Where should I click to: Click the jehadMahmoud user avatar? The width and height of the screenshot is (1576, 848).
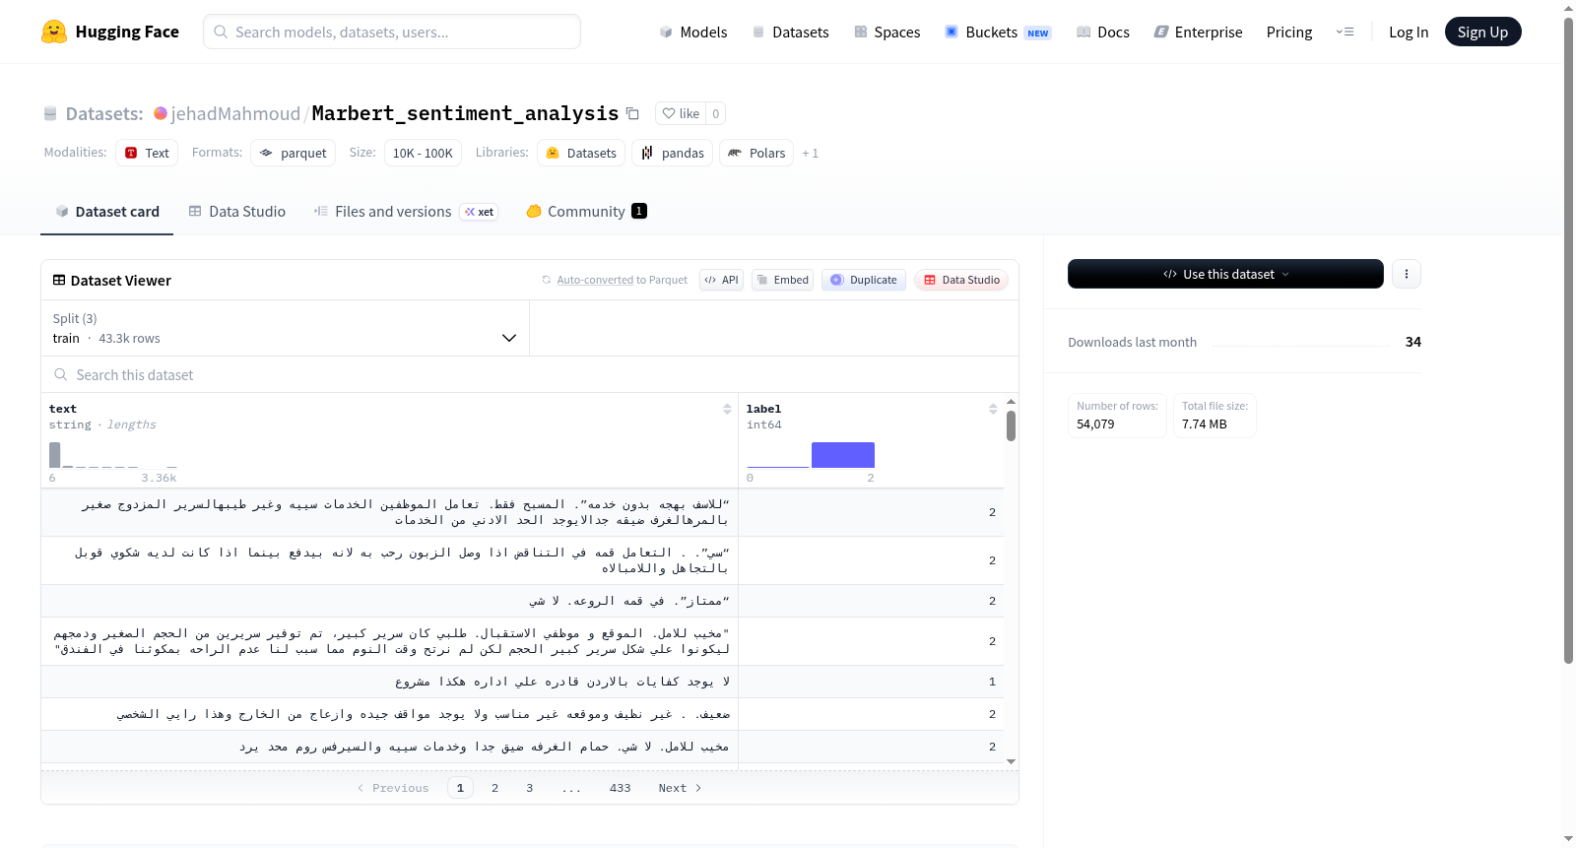[x=161, y=113]
